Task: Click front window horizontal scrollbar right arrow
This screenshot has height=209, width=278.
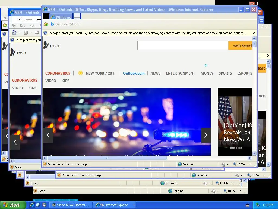Action: tap(250, 158)
